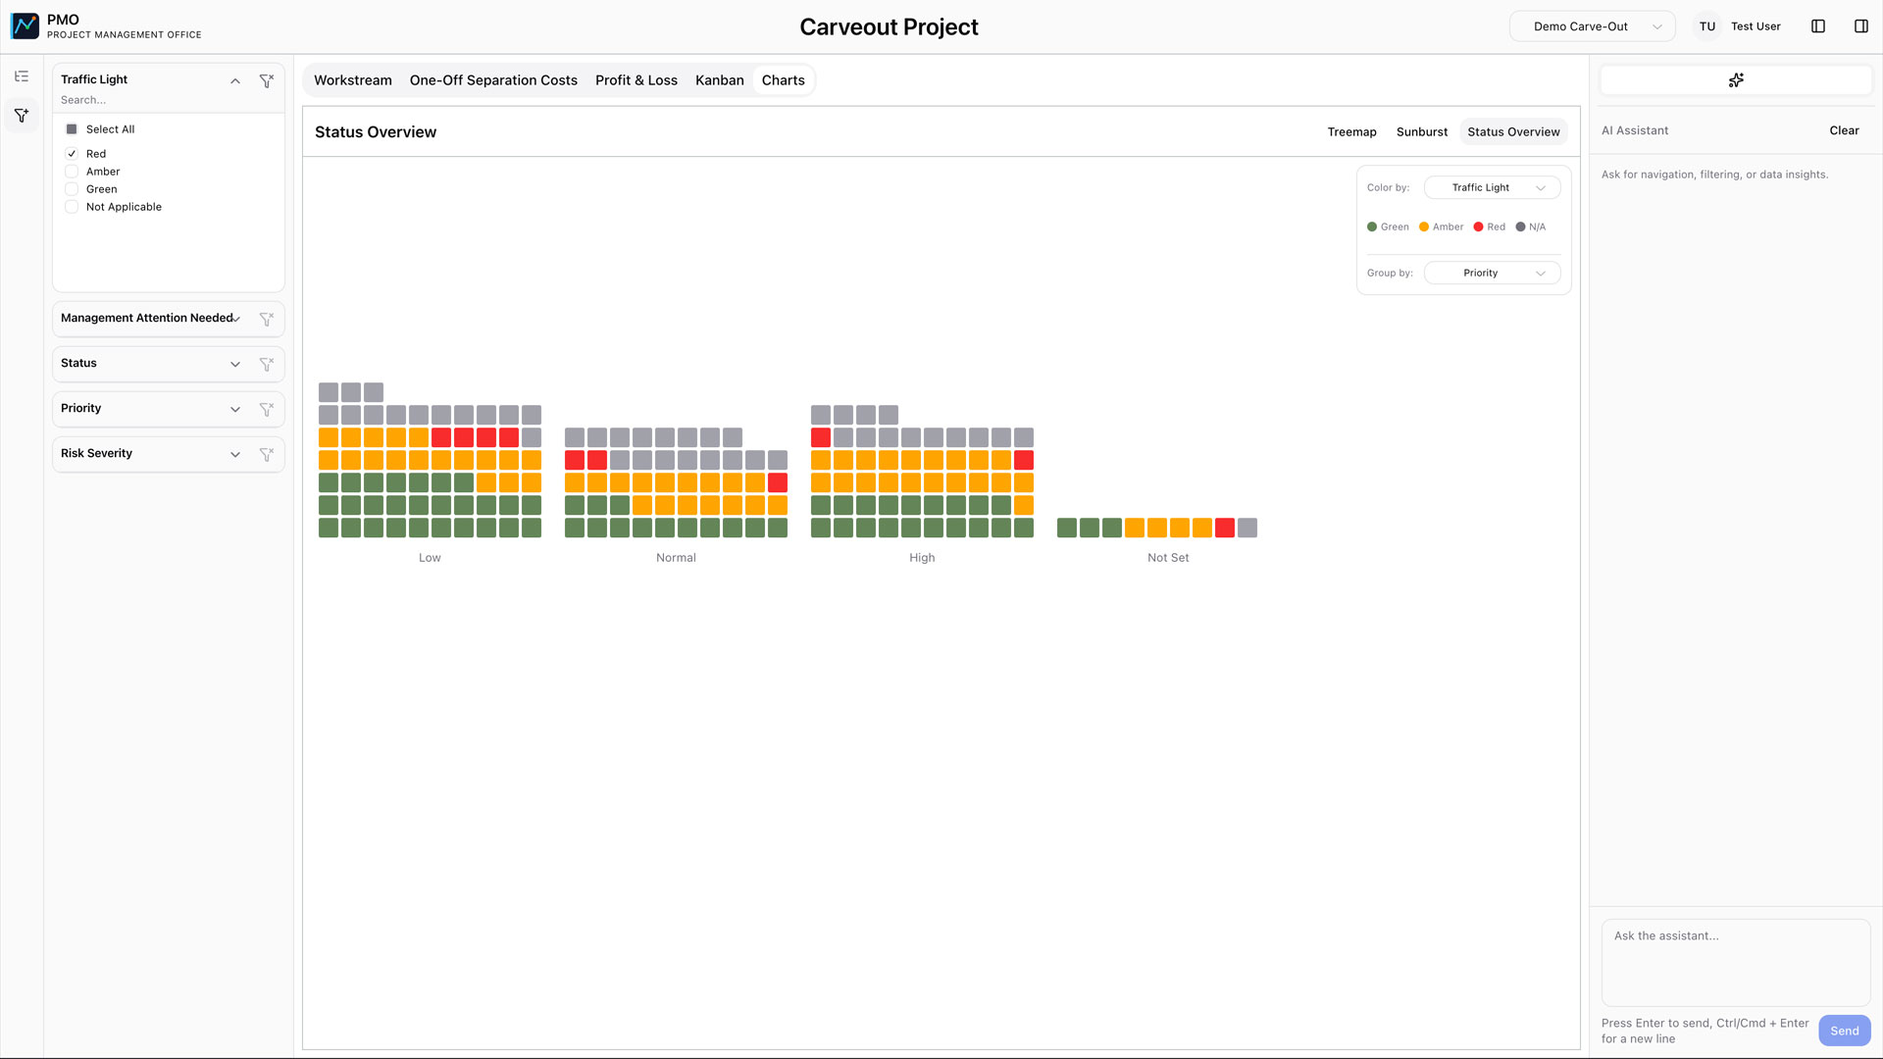The width and height of the screenshot is (1883, 1059).
Task: Open the hierarchy tree view in the sidebar
Action: pos(22,76)
